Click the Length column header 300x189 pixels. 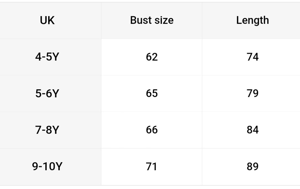click(252, 20)
